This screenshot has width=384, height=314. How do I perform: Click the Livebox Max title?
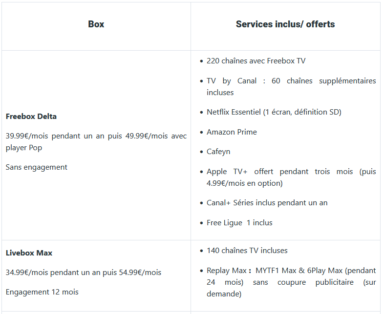tap(29, 253)
